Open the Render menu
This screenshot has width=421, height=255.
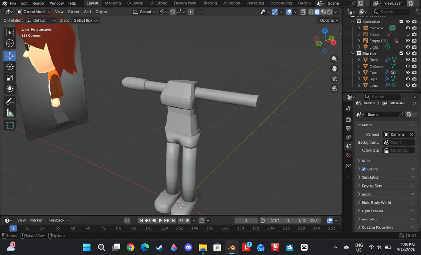click(38, 3)
